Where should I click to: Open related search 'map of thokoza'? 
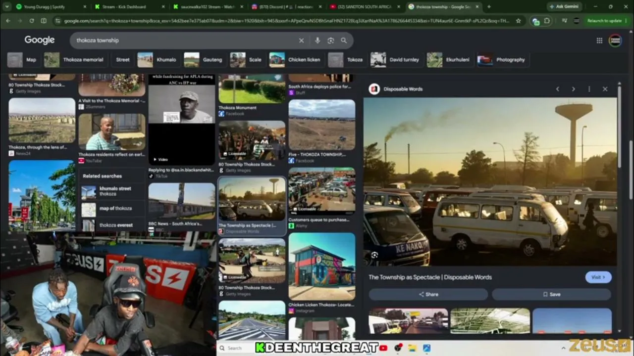pyautogui.click(x=113, y=209)
